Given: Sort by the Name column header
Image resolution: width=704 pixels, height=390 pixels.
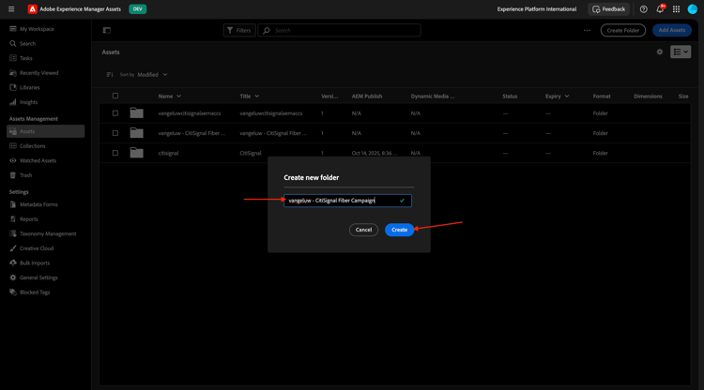Looking at the screenshot, I should coord(169,97).
